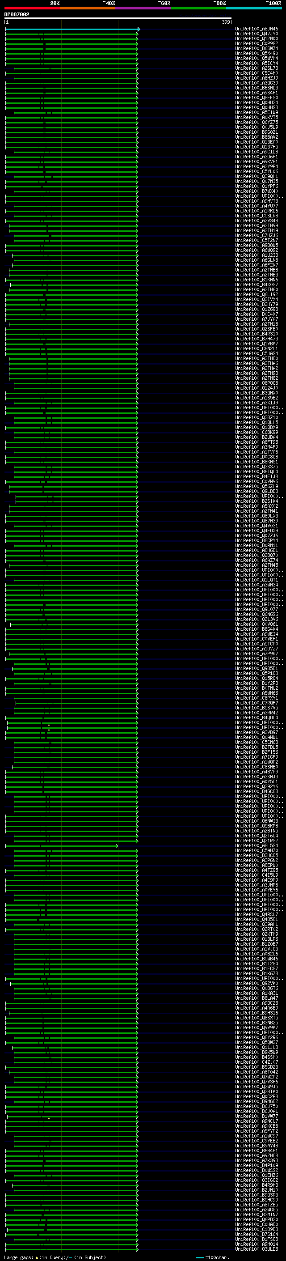Select the UniRef100_Q0HU24 label
This screenshot has height=1261, width=286.
(257, 102)
